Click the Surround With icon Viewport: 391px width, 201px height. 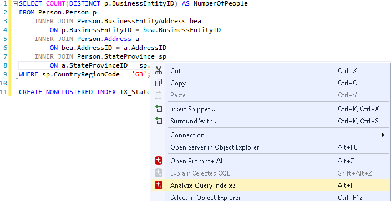[159, 121]
